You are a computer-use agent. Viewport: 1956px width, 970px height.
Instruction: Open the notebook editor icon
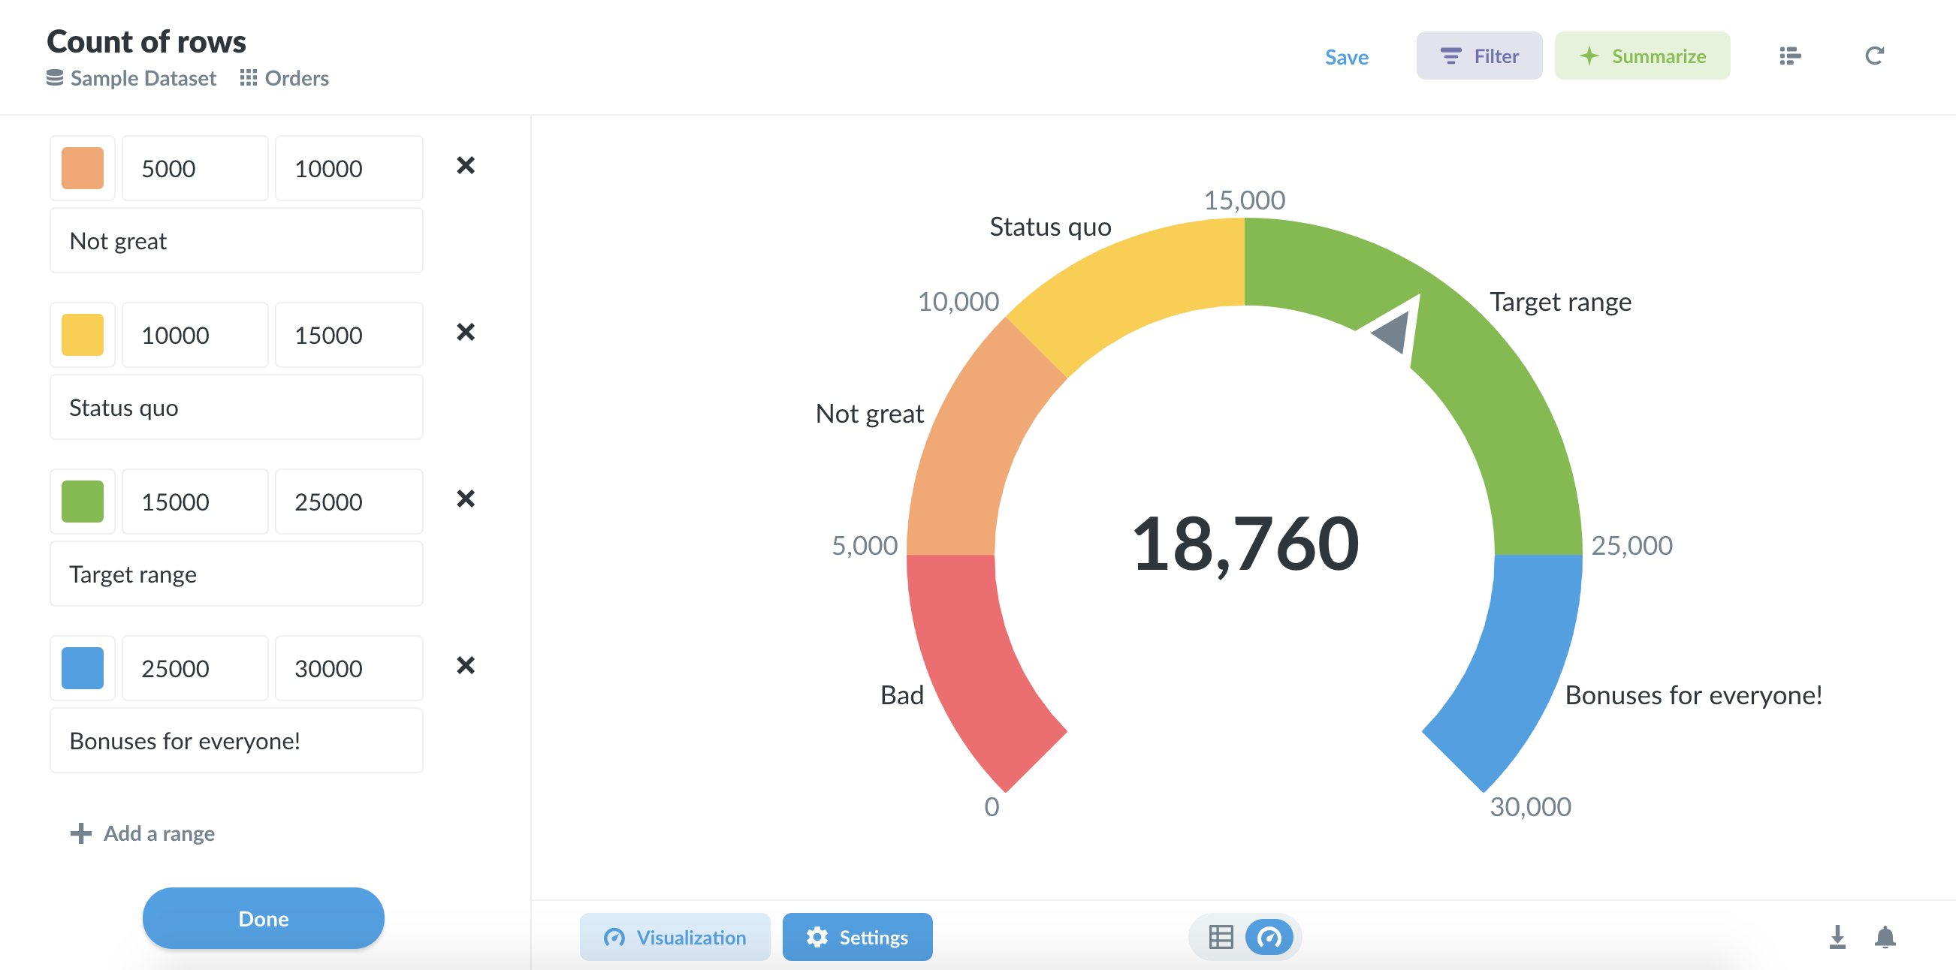point(1790,56)
